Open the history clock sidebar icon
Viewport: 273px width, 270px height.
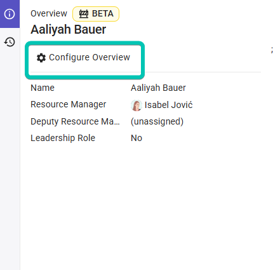pyautogui.click(x=10, y=42)
